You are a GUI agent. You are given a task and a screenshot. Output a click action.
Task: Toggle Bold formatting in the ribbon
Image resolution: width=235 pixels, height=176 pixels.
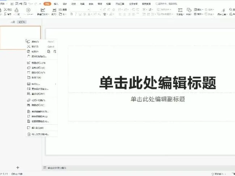pyautogui.click(x=72, y=14)
